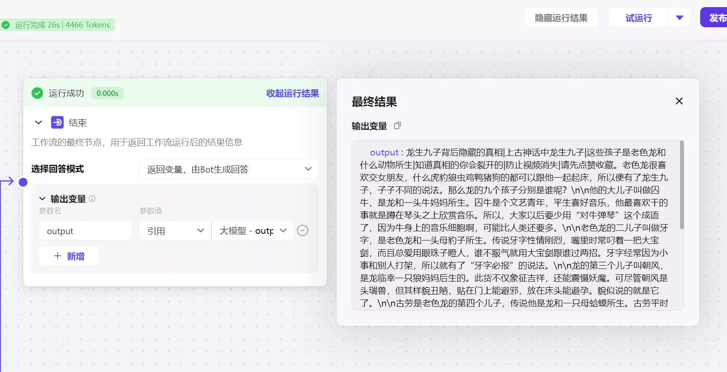Image resolution: width=727 pixels, height=372 pixels.
Task: Click the green check icon in the status badge
Action: tap(6, 25)
